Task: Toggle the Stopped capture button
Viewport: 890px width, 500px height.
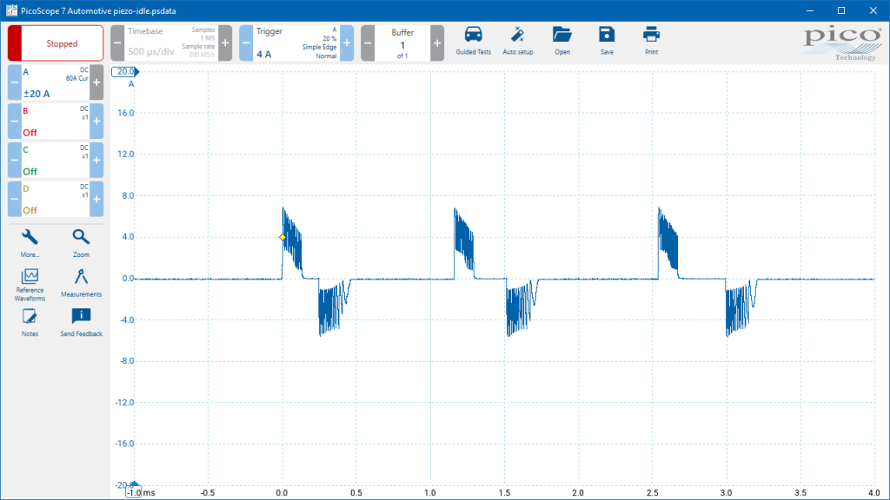Action: (56, 43)
